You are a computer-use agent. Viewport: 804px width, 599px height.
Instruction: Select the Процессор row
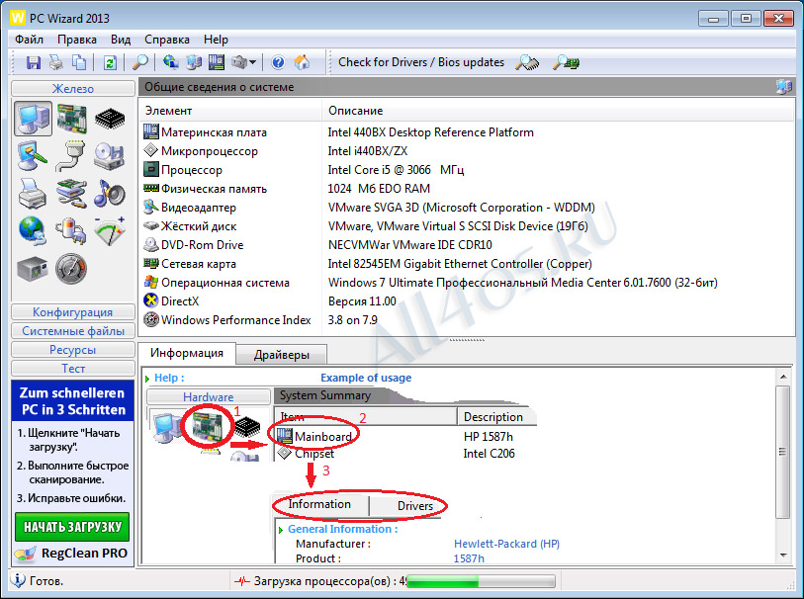point(467,170)
